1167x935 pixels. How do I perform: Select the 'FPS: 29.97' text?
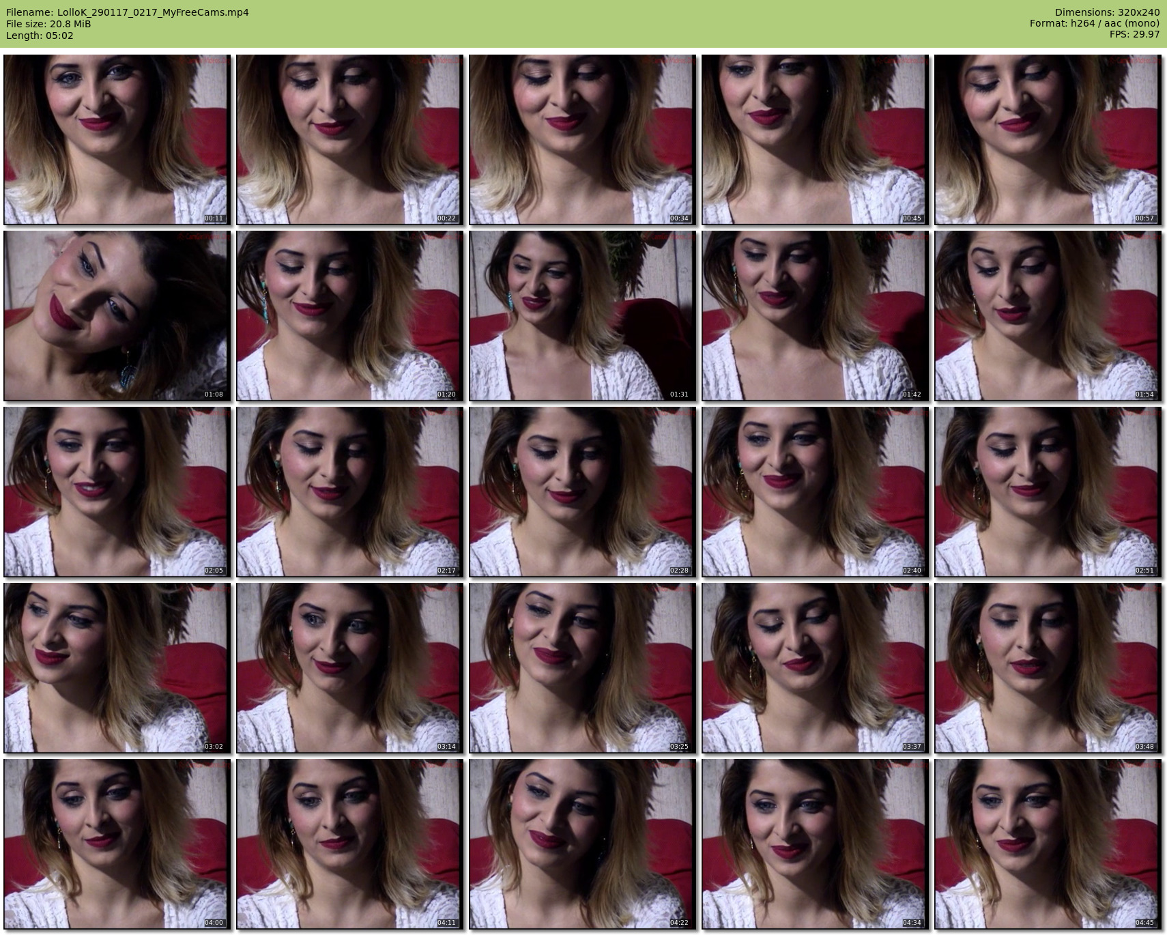1135,35
